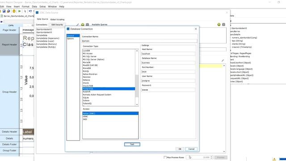Viewport: 286px width, 161px height.
Task: Click the Edit Security button
Action: click(x=57, y=25)
